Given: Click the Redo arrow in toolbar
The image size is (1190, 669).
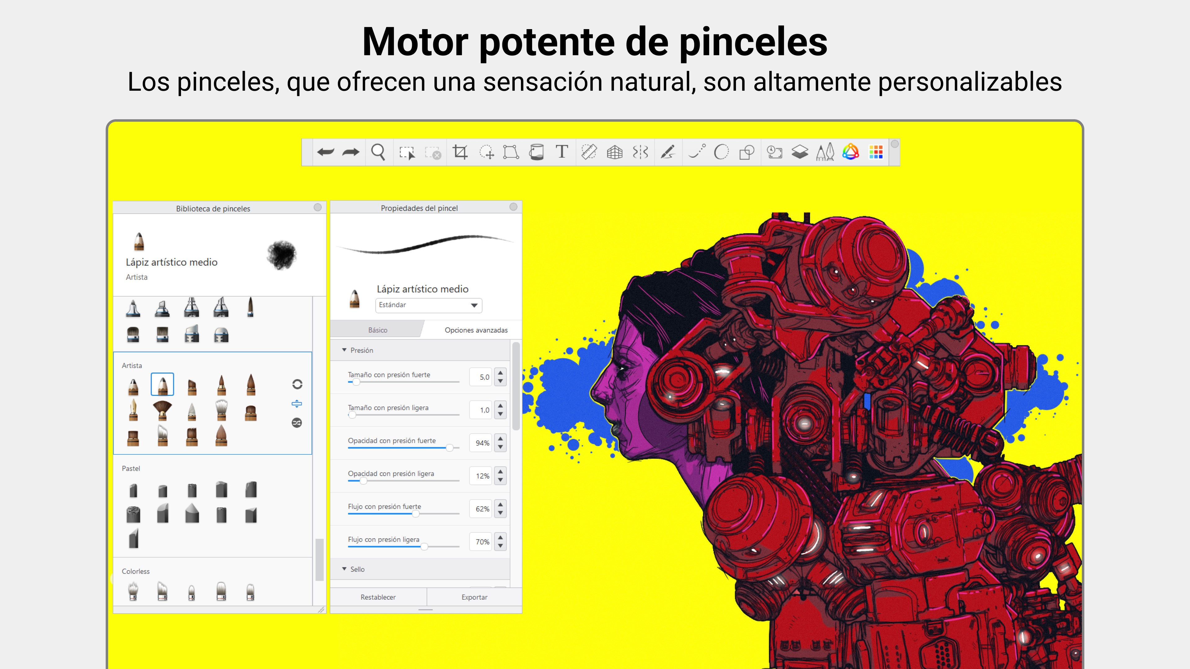Looking at the screenshot, I should [x=350, y=152].
